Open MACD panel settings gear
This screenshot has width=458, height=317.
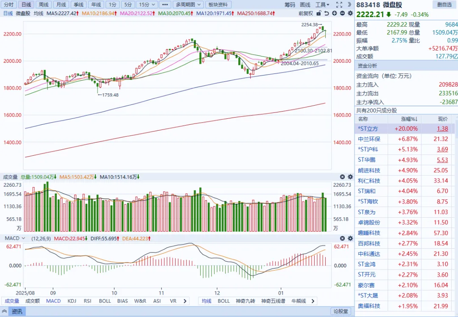(x=350, y=238)
